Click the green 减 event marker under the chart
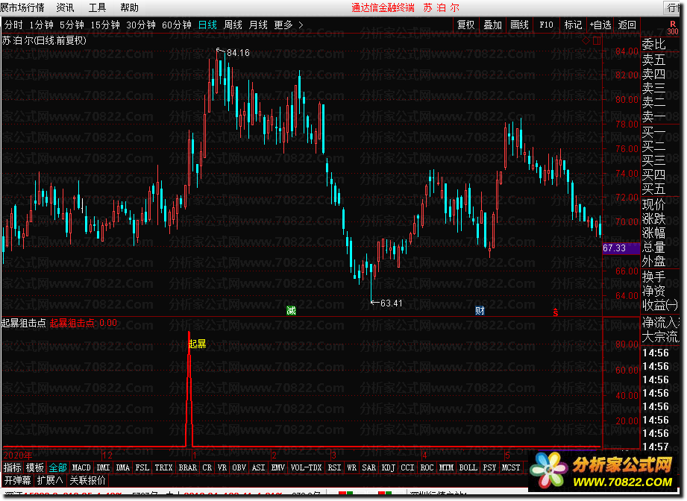Screen dimensions: 687x501 coord(292,310)
